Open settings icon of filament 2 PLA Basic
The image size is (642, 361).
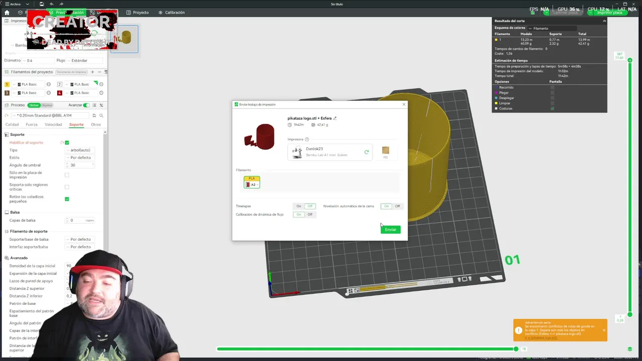coord(101,84)
